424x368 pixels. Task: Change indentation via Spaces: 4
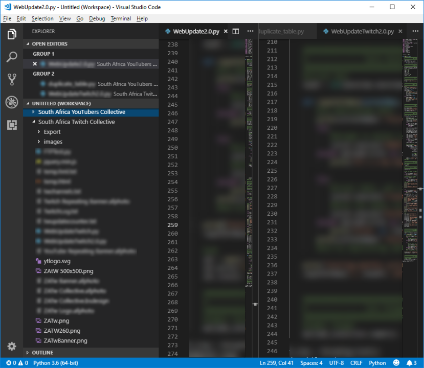[x=311, y=363]
